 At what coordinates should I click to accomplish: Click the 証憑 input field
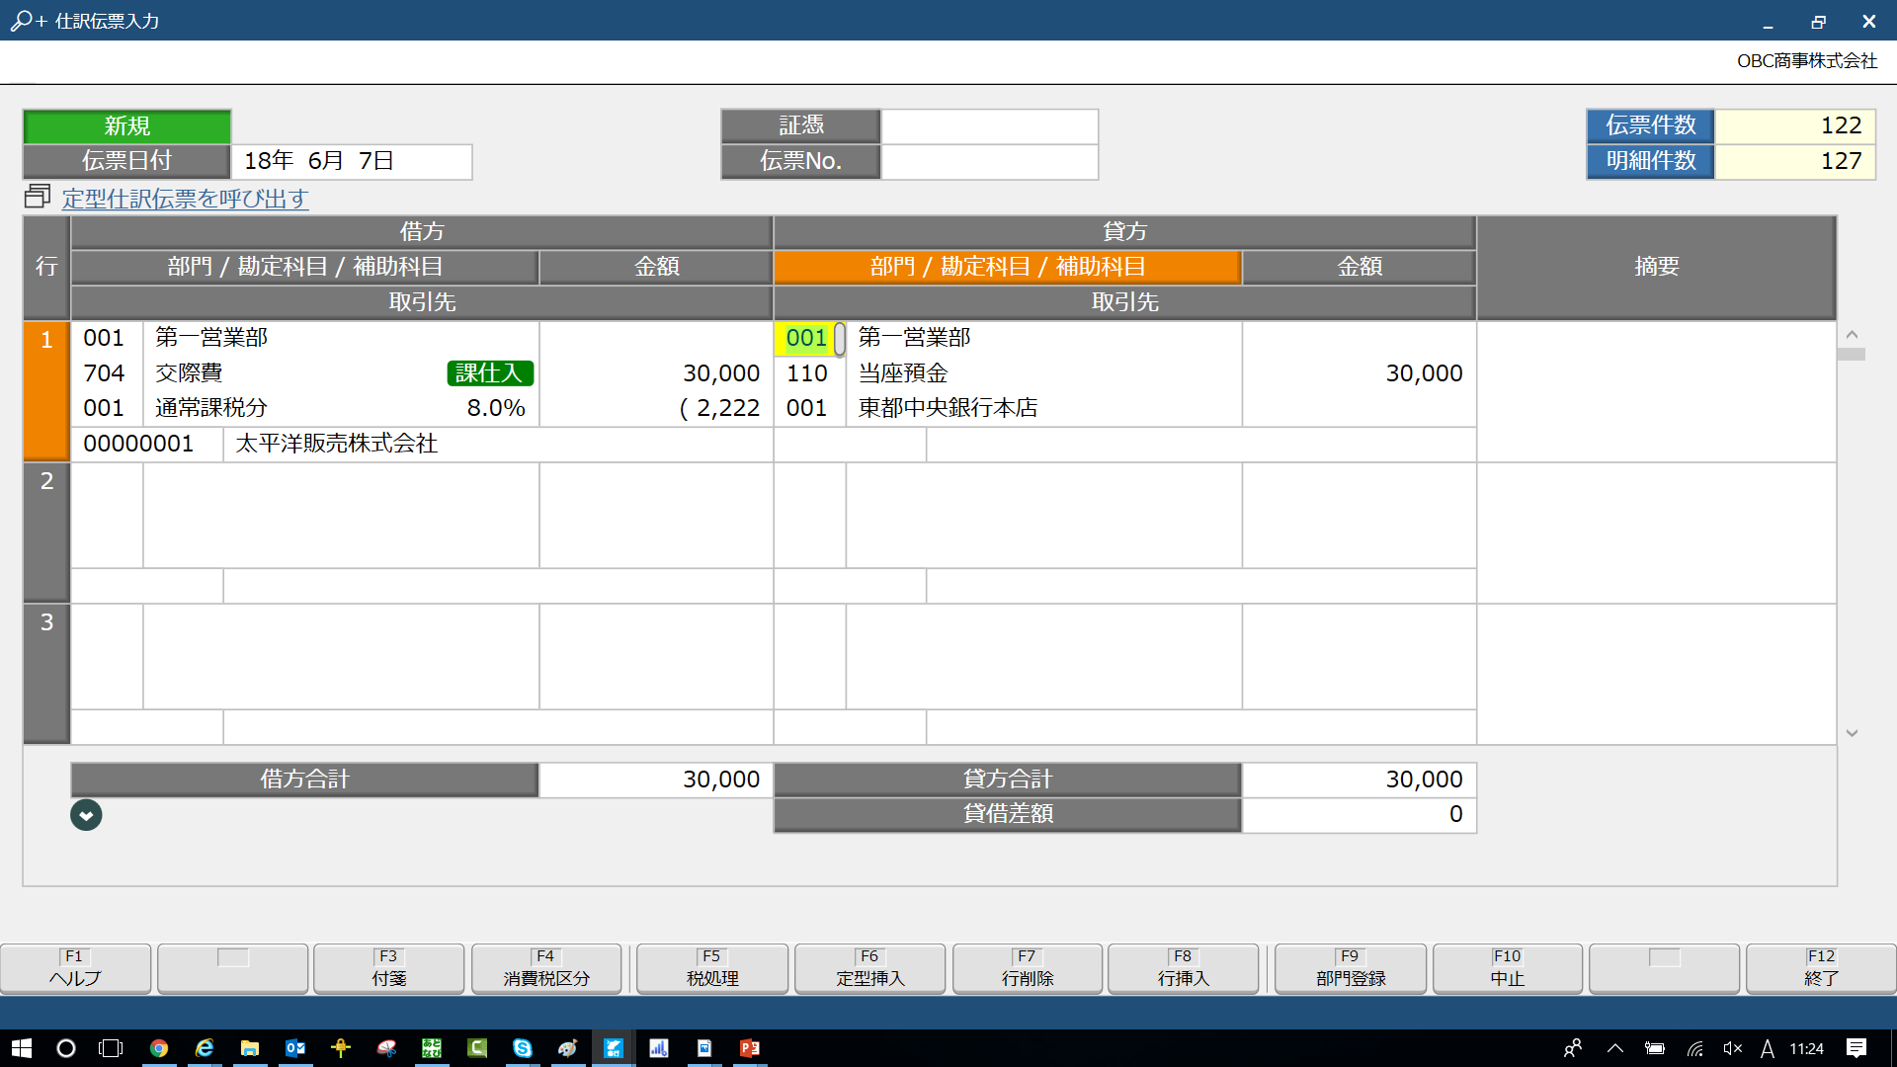(x=989, y=126)
